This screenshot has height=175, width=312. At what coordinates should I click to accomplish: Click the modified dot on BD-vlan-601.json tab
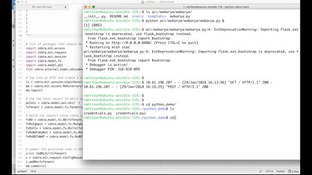[x=65, y=7]
